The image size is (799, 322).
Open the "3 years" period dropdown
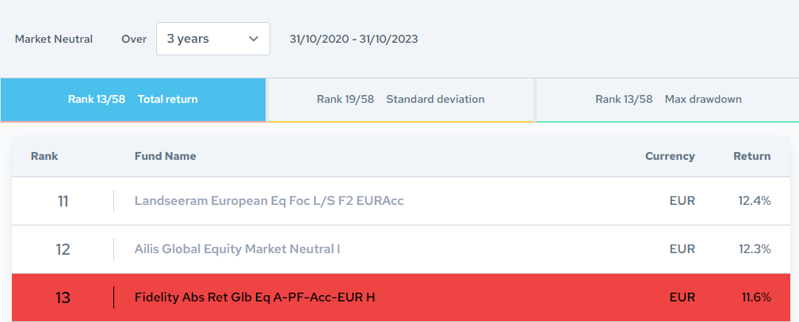point(212,39)
